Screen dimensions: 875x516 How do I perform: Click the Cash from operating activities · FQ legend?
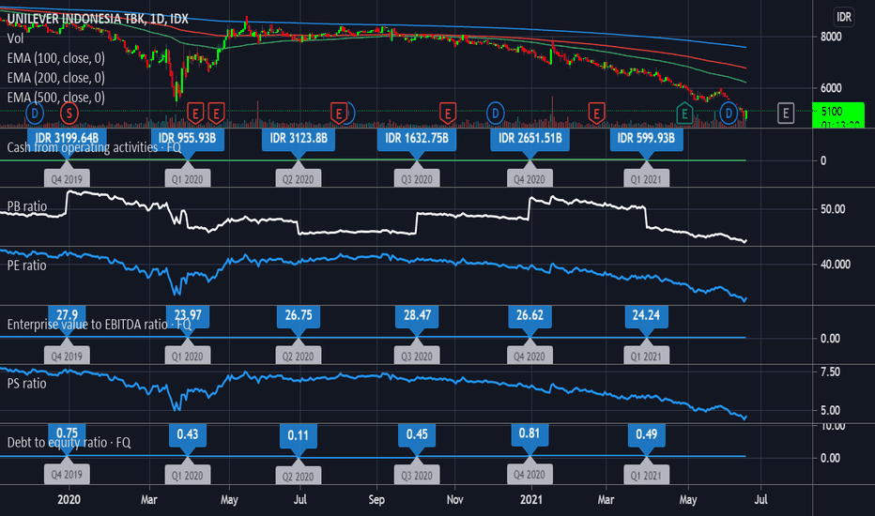pos(94,147)
